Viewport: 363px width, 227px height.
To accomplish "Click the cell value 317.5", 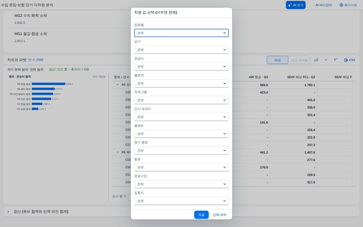I will tap(311, 183).
